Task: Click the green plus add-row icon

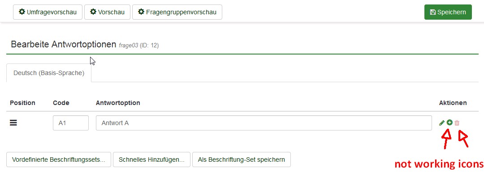Action: coord(449,122)
